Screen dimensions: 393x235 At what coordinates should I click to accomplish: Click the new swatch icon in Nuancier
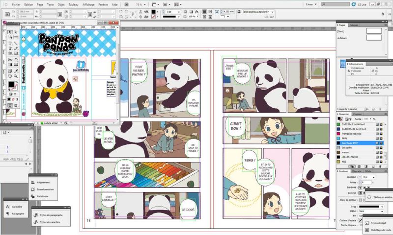tap(373, 166)
